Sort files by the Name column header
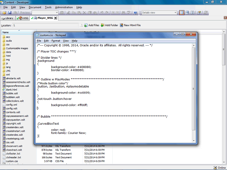Viewport: 227px width, 170px height. tap(19, 32)
